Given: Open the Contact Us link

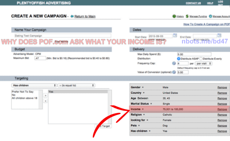Looking at the screenshot, I should tap(193, 3).
